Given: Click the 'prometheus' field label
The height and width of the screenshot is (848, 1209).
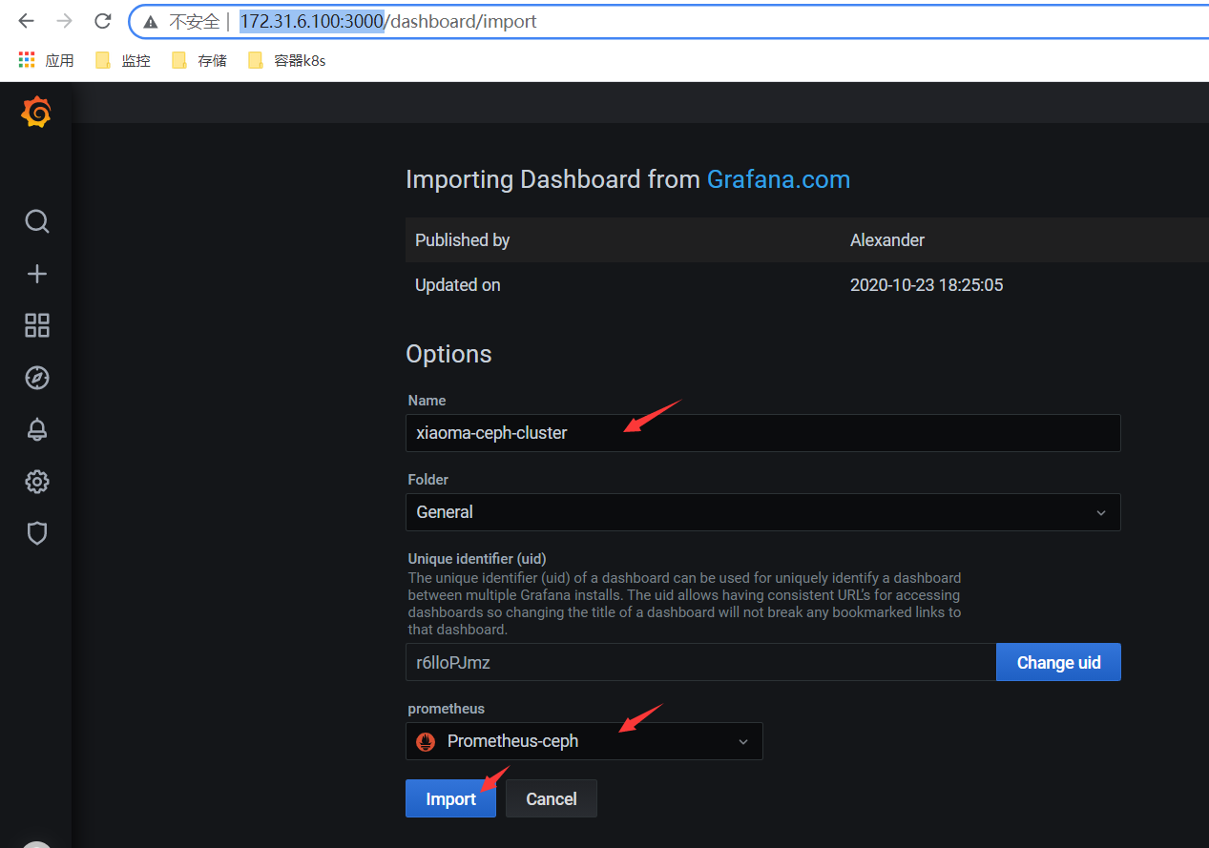Looking at the screenshot, I should coord(447,709).
